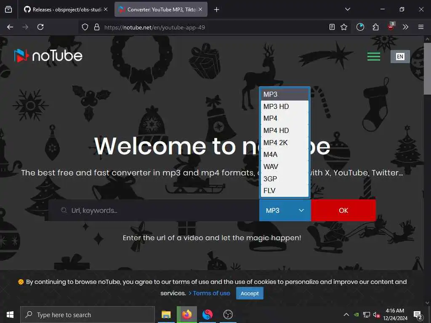431x323 pixels.
Task: Show hidden system tray icons
Action: point(346,315)
